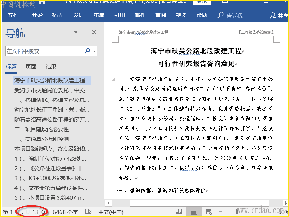The width and height of the screenshot is (289, 217).
Task: Switch to Web Layout view icon
Action: tap(209, 212)
